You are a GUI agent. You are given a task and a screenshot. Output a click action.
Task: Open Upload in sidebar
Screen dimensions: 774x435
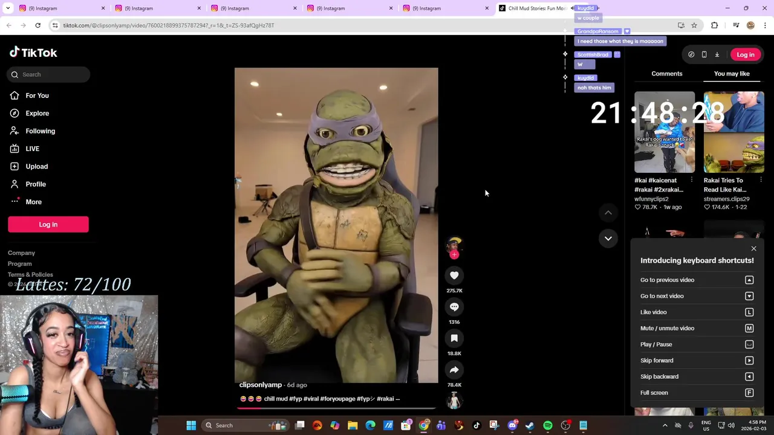click(36, 167)
